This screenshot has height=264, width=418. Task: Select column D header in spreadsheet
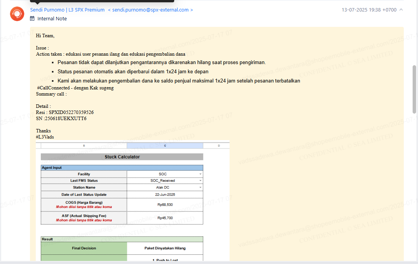[219, 145]
